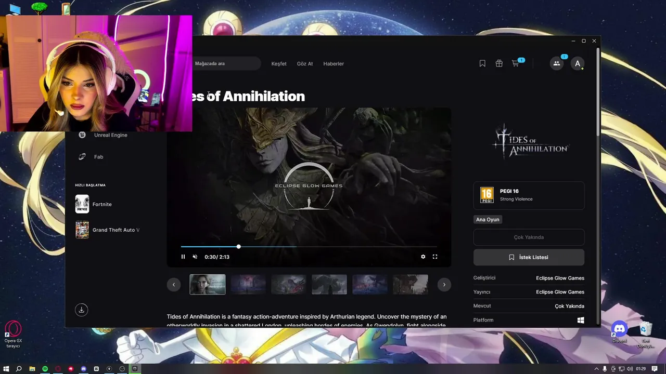This screenshot has width=666, height=374.
Task: Open Opera GX desktop shortcut
Action: pos(13,333)
